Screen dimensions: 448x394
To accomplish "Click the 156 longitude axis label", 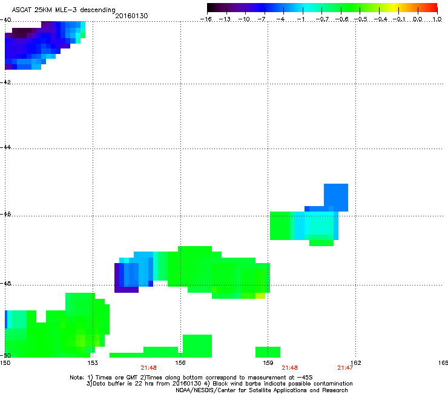I will pyautogui.click(x=180, y=363).
